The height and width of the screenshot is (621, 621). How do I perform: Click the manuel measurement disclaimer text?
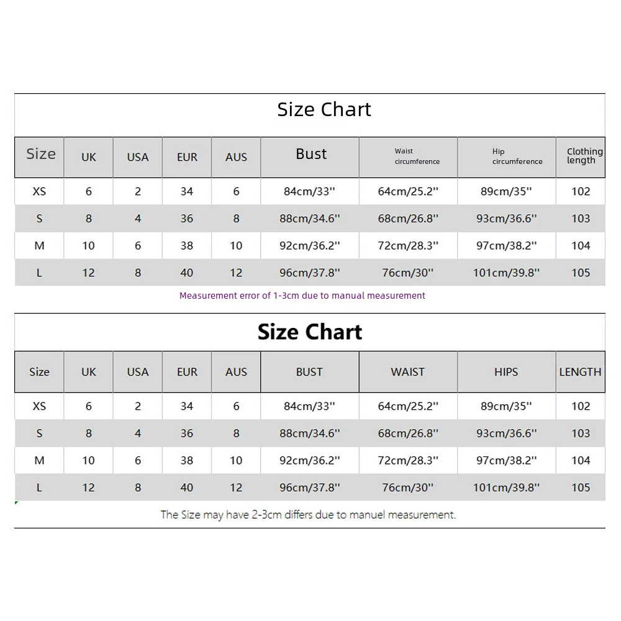point(308,515)
